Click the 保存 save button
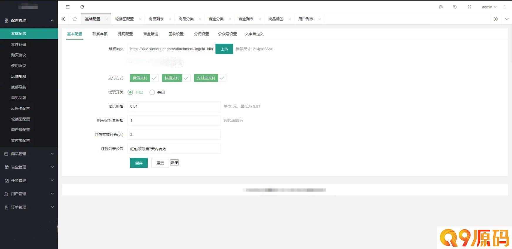 pos(139,163)
